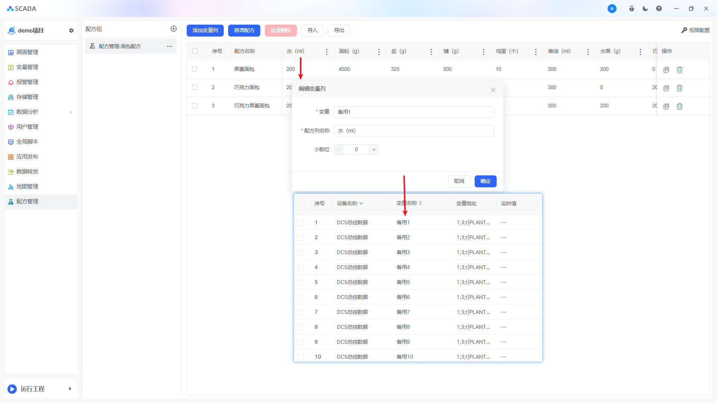
Task: Click the help question mark icon
Action: tap(659, 9)
